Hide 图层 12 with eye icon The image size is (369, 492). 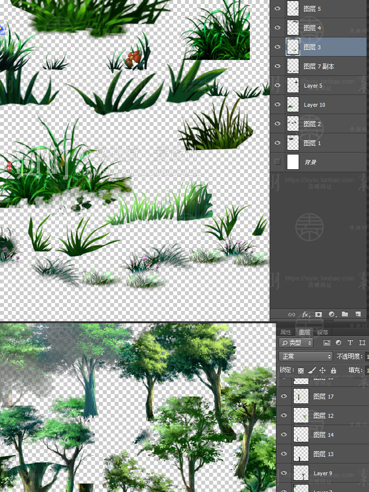point(284,415)
